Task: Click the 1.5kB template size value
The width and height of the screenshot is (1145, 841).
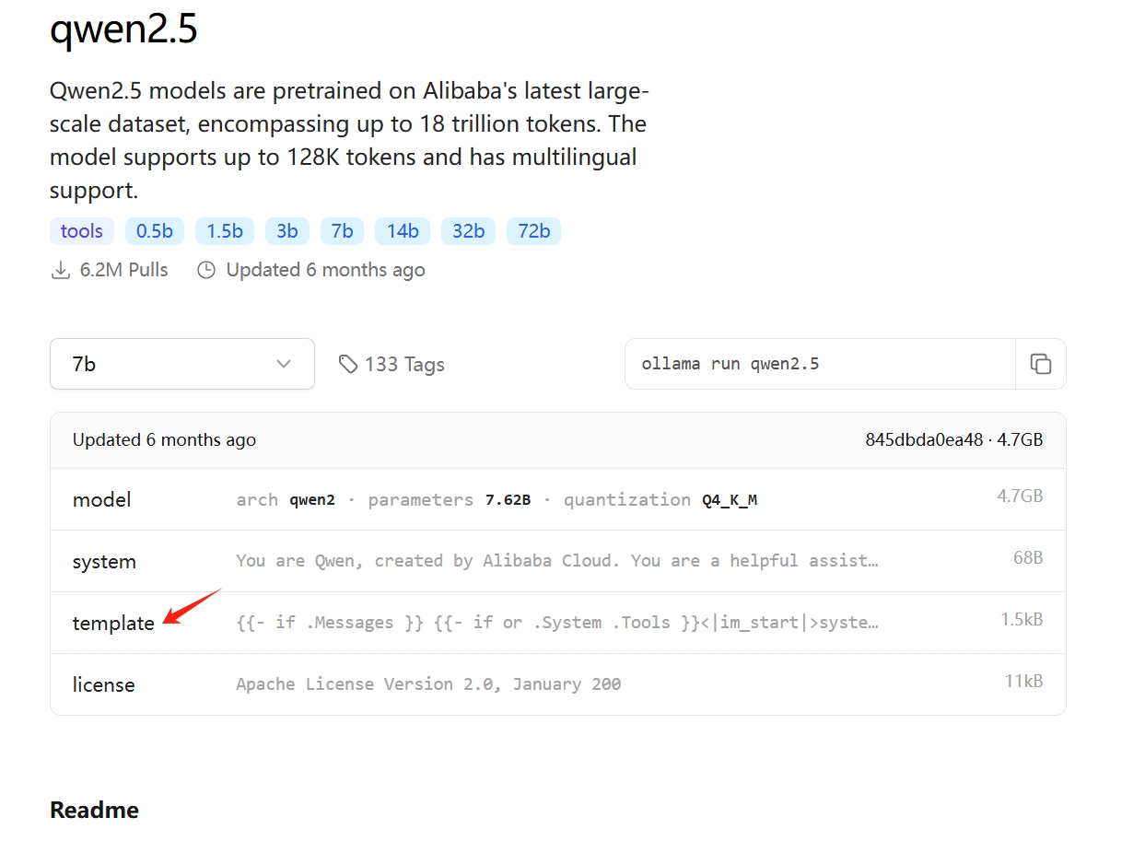Action: (x=1022, y=620)
